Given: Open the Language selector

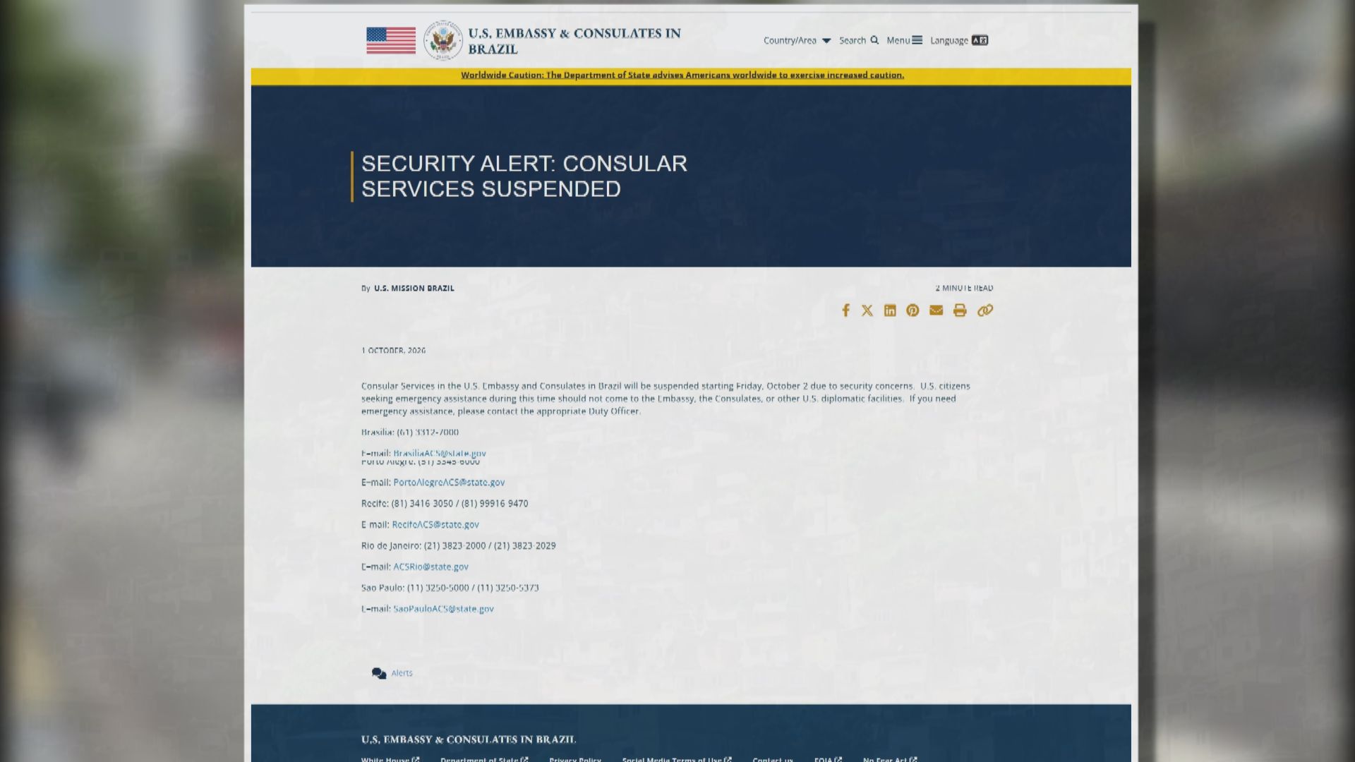Looking at the screenshot, I should click(958, 40).
